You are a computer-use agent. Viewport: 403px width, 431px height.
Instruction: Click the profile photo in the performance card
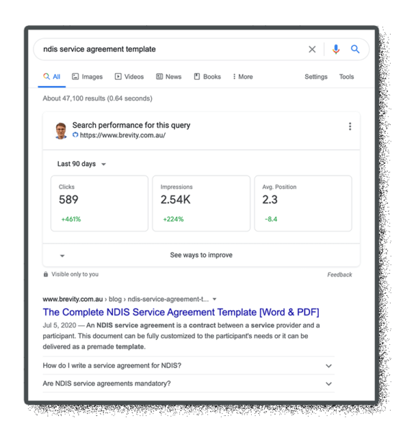tap(61, 131)
